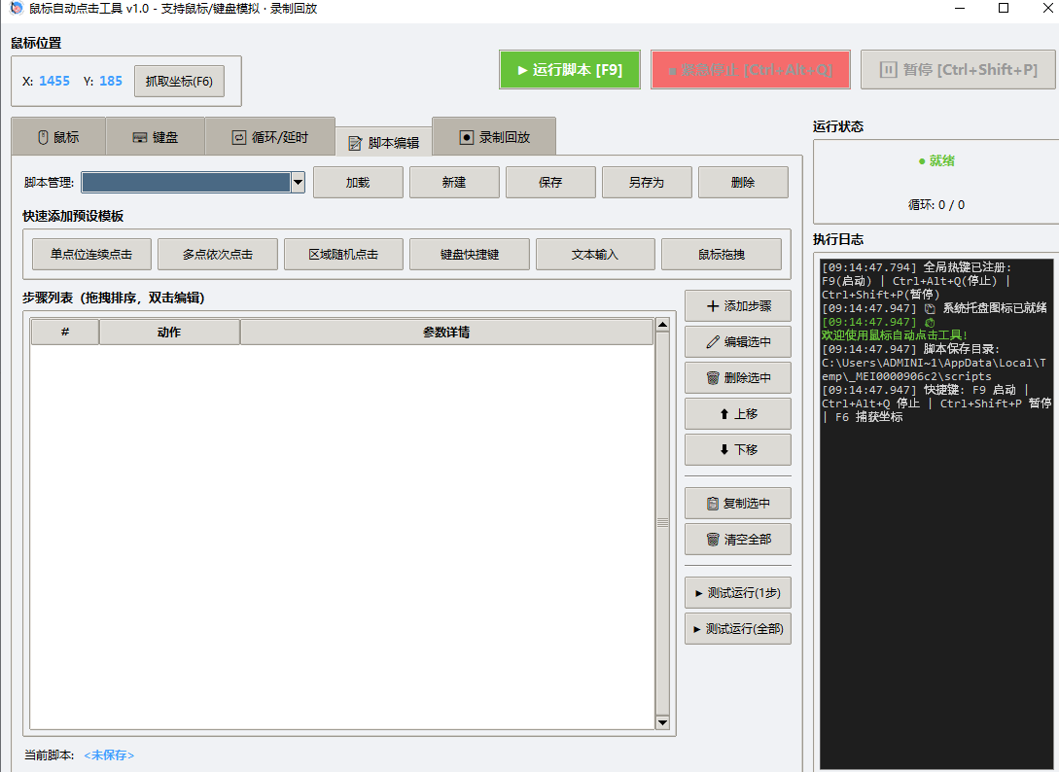Click 测试运行(1步) to test one step
The width and height of the screenshot is (1059, 772).
[737, 592]
